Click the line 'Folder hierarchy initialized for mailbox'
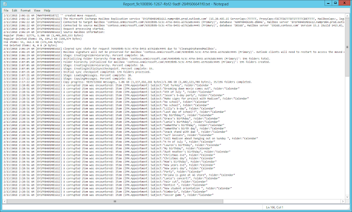 (137, 62)
